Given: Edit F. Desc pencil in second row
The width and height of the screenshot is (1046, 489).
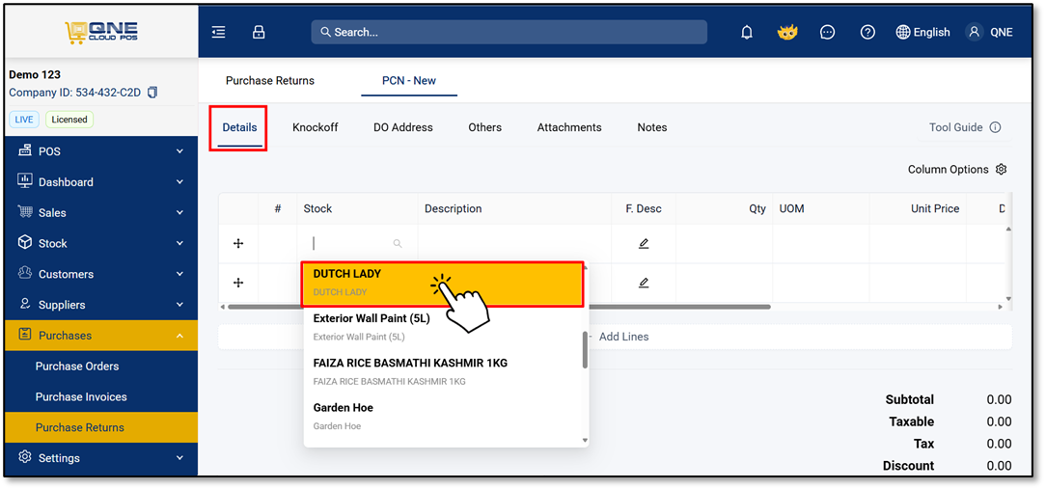Looking at the screenshot, I should (x=643, y=283).
